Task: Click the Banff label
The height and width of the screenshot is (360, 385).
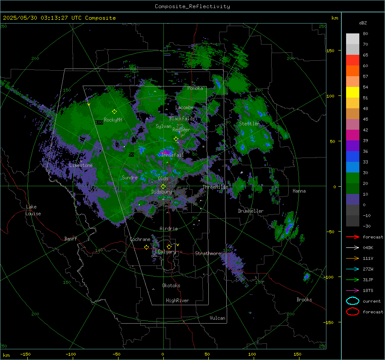Action: [71, 238]
